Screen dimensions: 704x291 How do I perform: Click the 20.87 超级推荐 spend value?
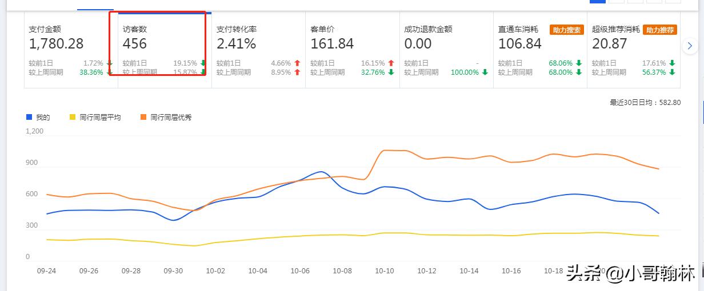(x=609, y=43)
